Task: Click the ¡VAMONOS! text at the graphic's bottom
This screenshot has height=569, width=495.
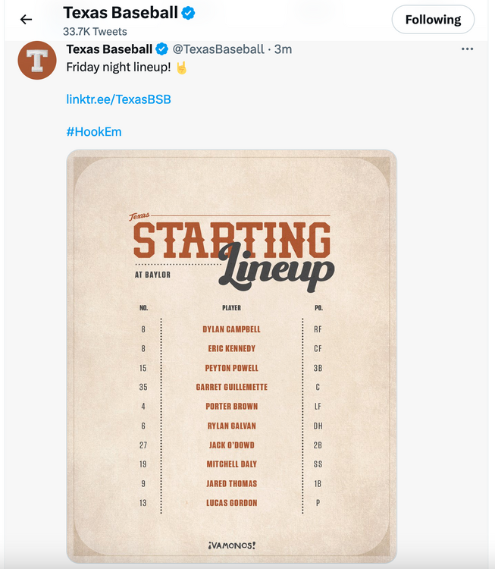Action: coord(231,545)
